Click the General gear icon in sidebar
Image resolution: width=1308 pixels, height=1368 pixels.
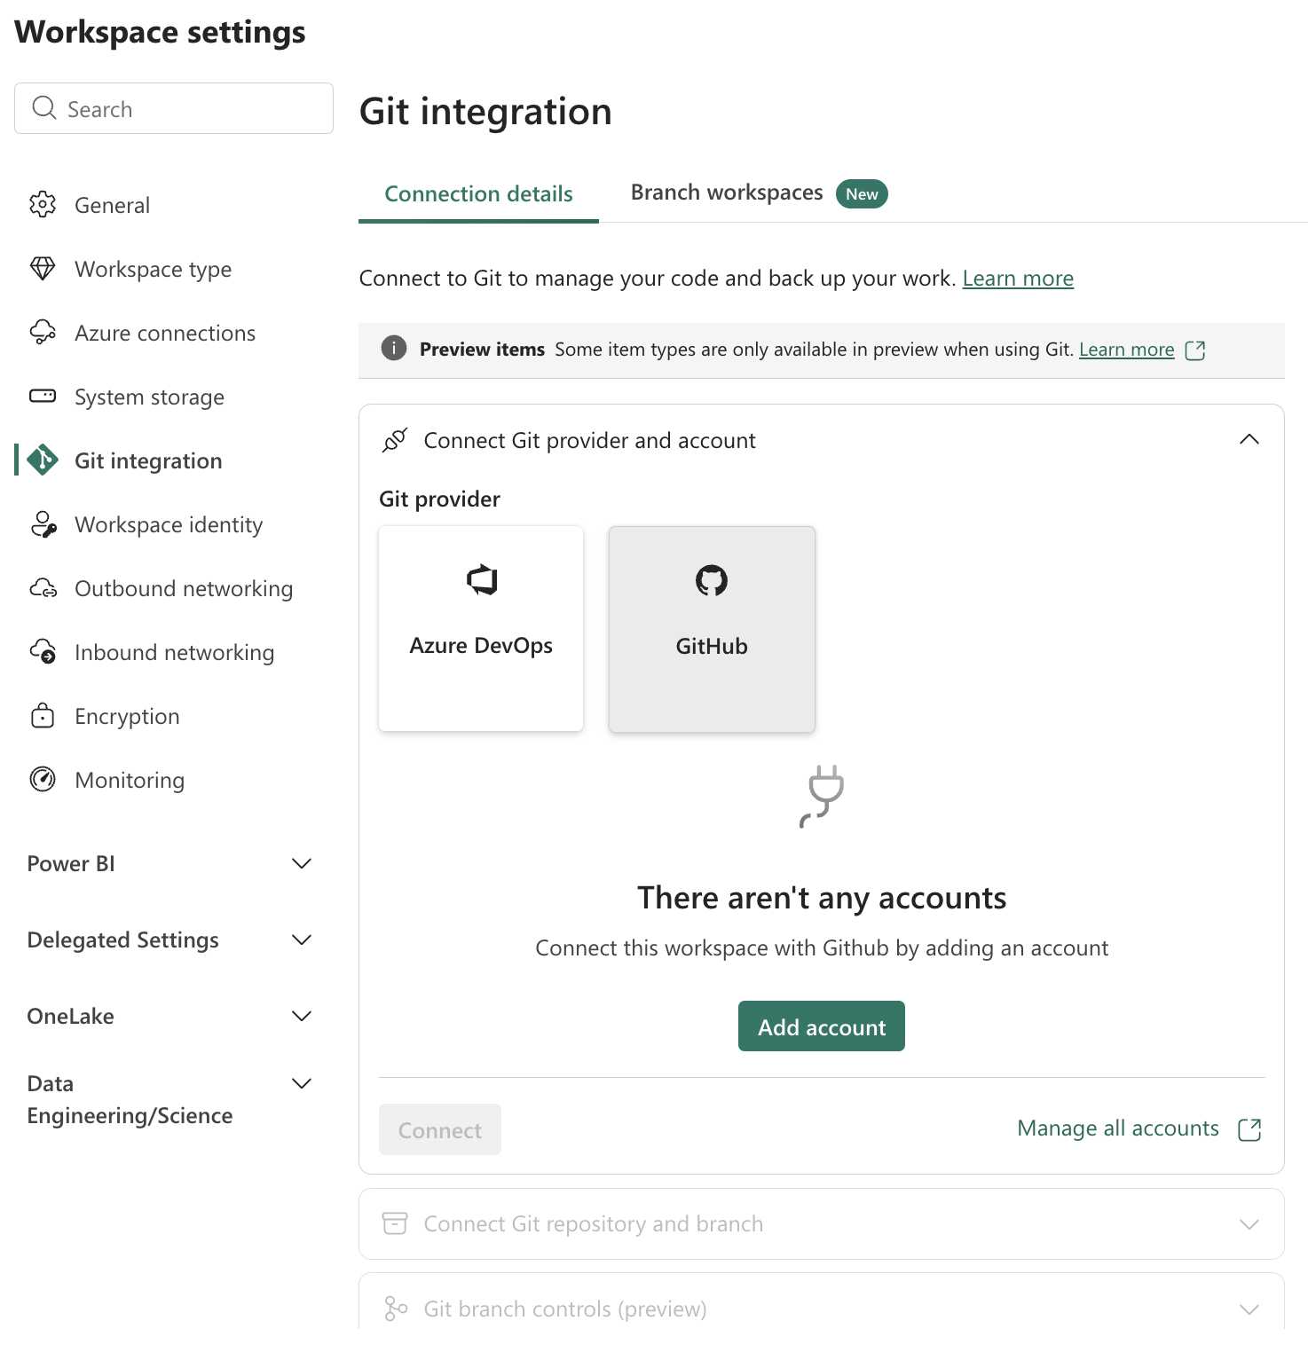pos(43,205)
